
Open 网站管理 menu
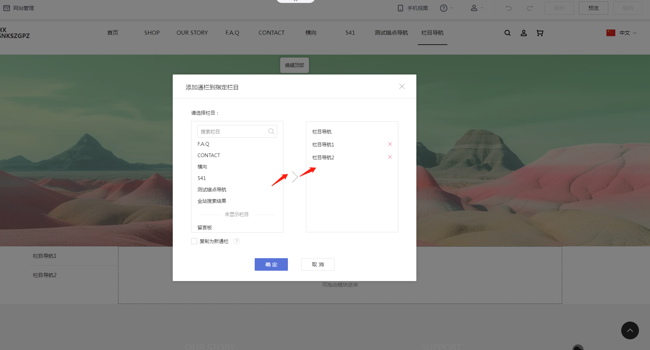click(19, 8)
